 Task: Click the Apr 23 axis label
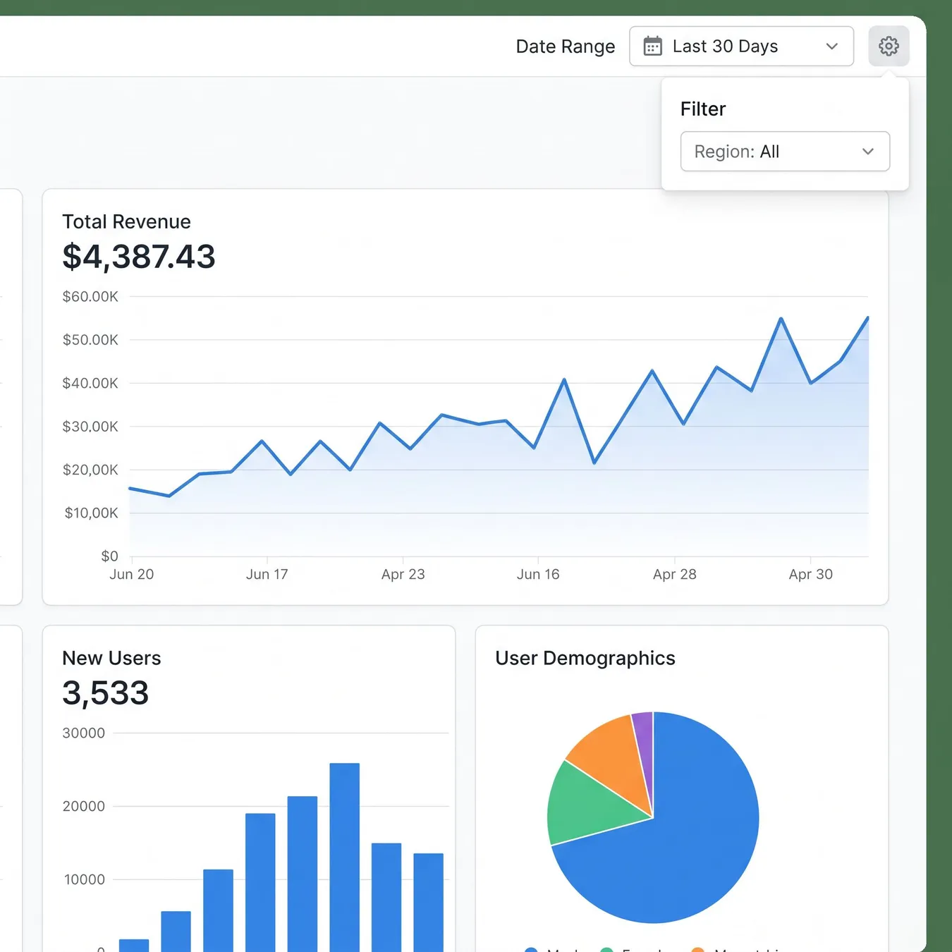pos(403,574)
